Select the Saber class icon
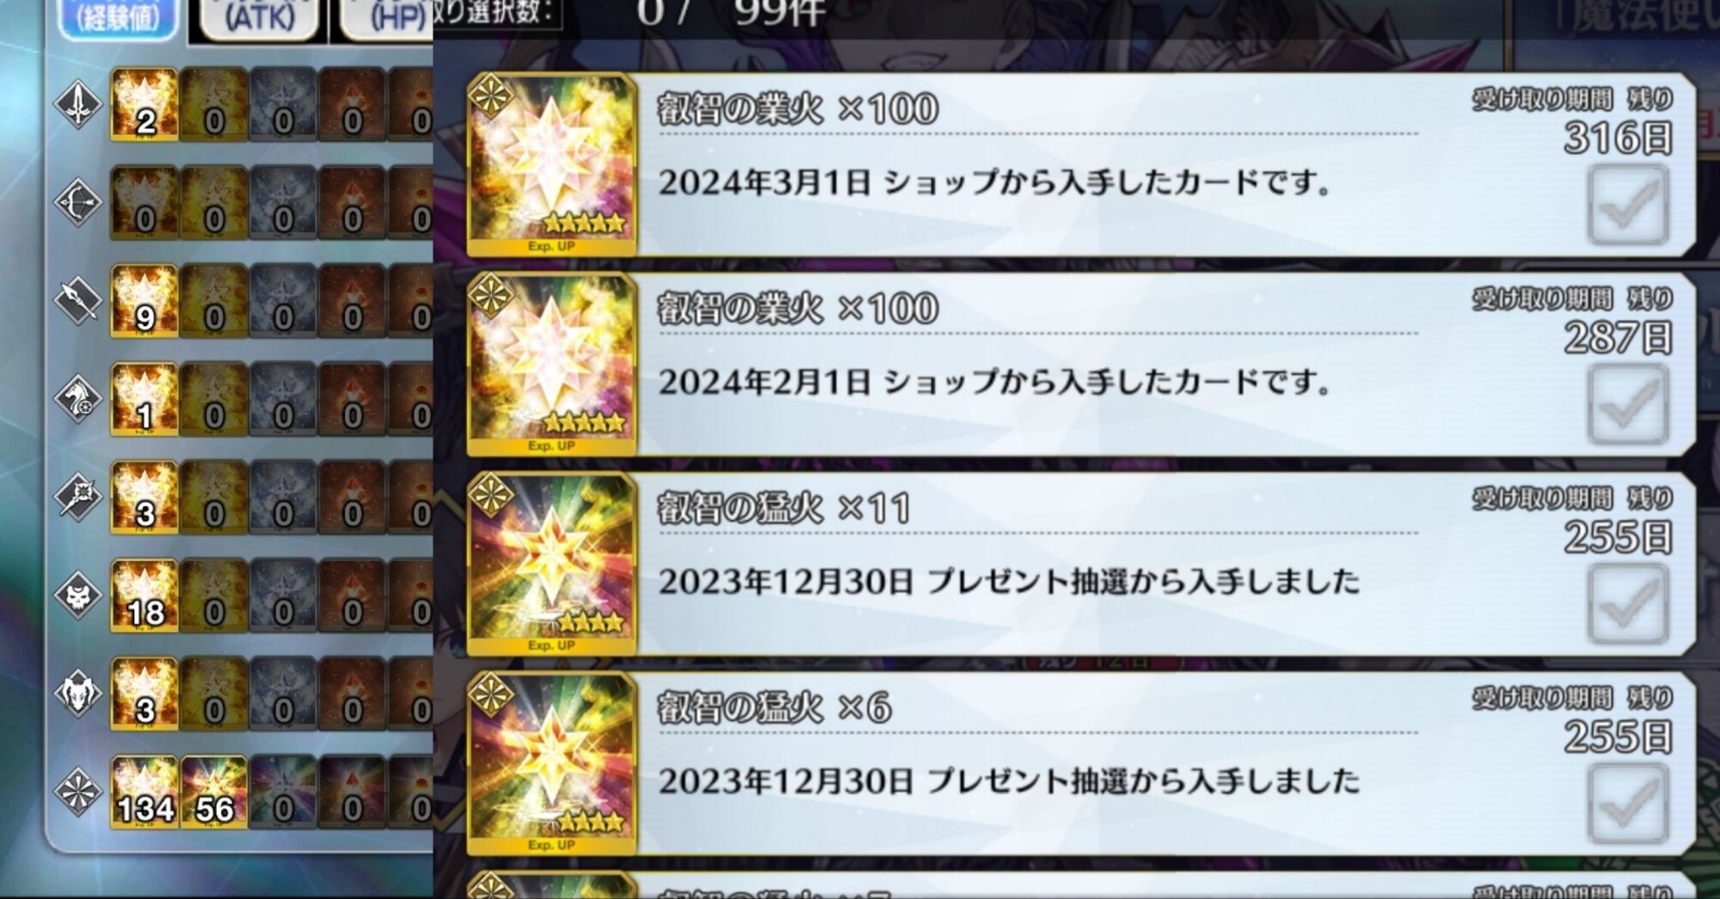This screenshot has height=899, width=1720. coord(77,104)
